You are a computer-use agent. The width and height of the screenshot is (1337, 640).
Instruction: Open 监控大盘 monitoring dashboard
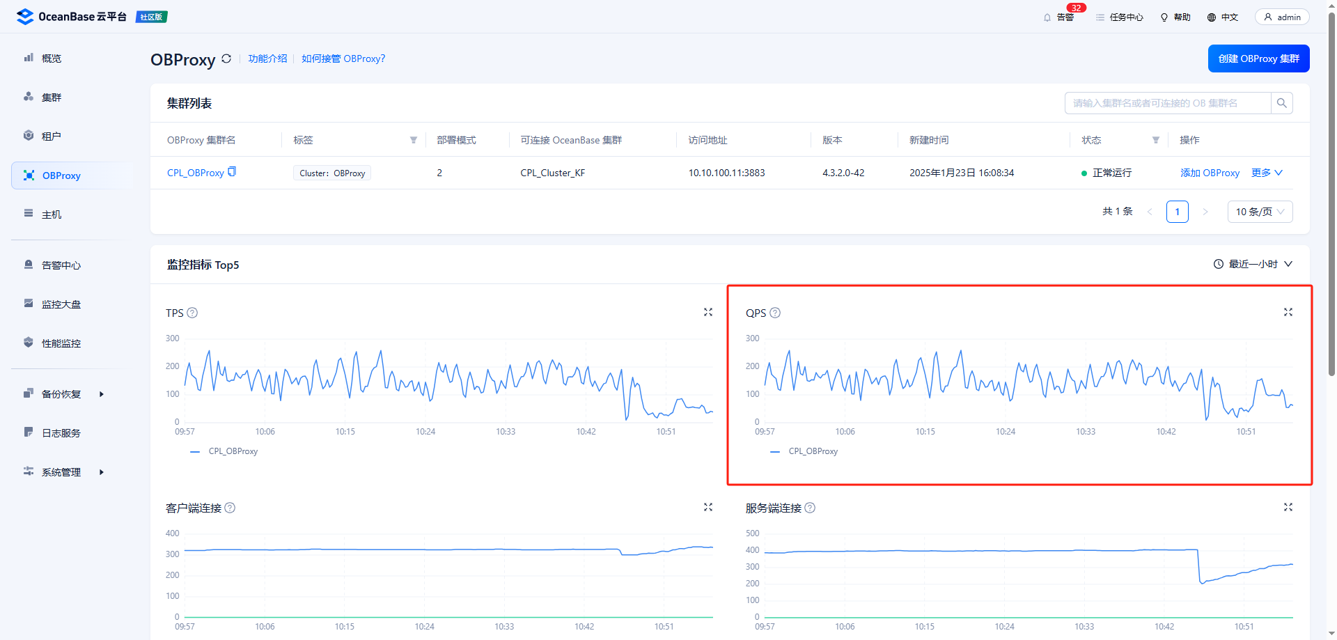pos(61,304)
